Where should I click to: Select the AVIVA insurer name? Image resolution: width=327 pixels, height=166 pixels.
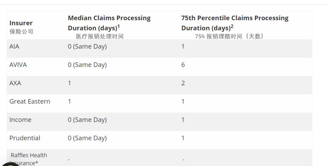18,65
